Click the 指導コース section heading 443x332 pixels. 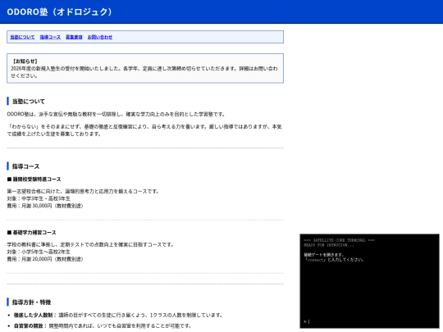tap(25, 166)
